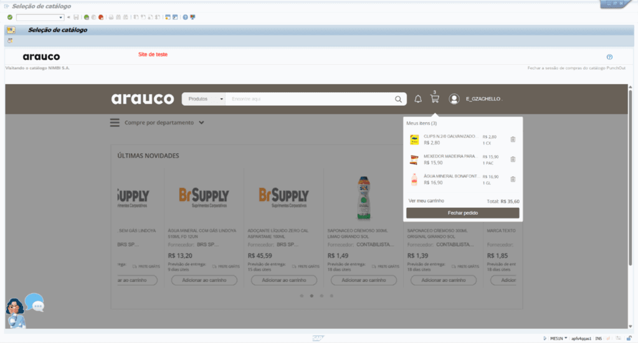The image size is (638, 343).
Task: Click the First page navigation icon
Action: coord(136,17)
